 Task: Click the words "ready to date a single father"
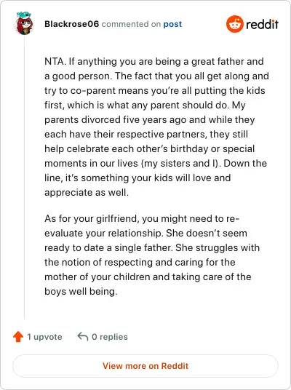click(x=108, y=247)
